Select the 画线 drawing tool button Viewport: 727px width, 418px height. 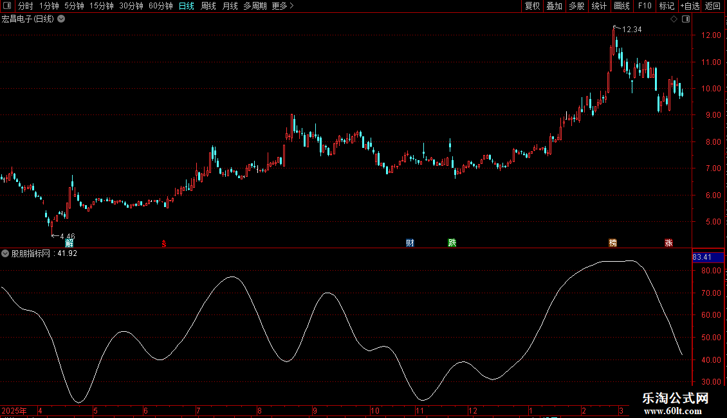point(621,6)
